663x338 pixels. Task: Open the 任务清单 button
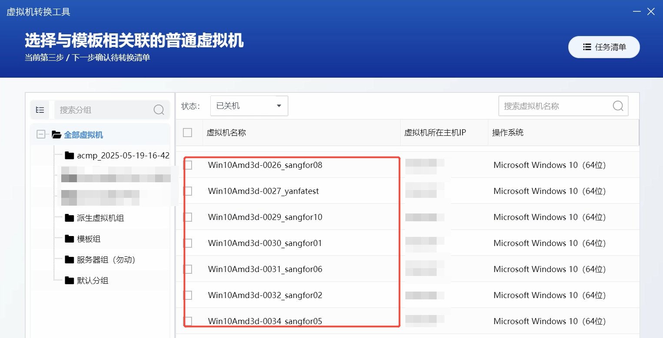click(x=603, y=47)
